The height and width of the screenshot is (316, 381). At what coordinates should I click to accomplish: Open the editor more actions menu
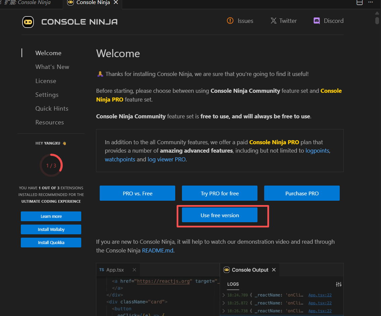pos(370,2)
